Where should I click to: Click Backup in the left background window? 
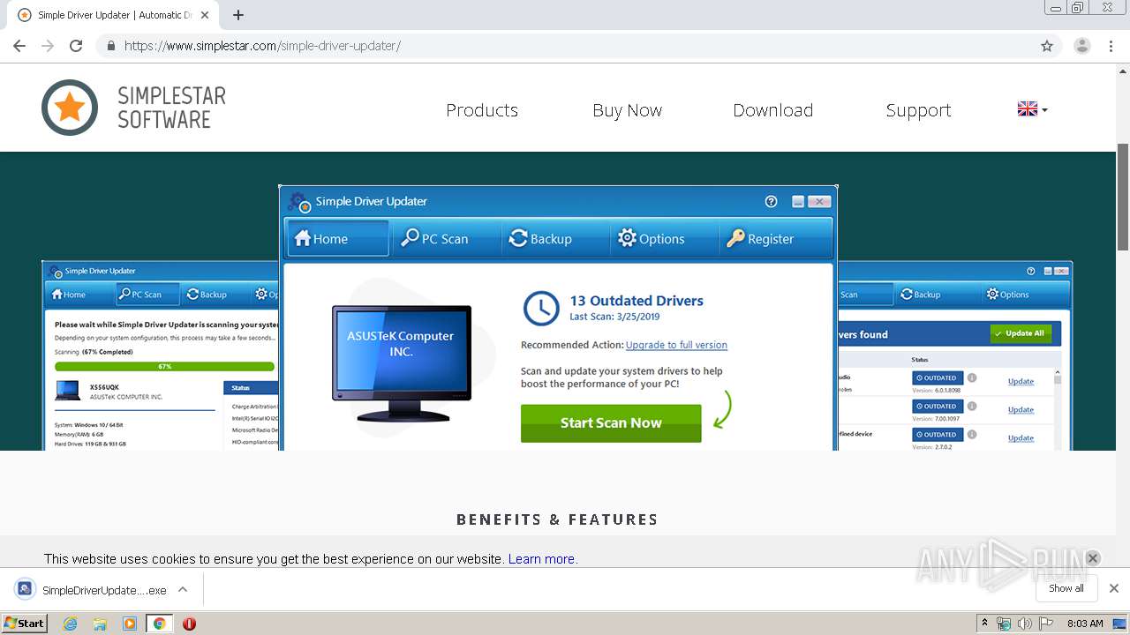pyautogui.click(x=207, y=295)
